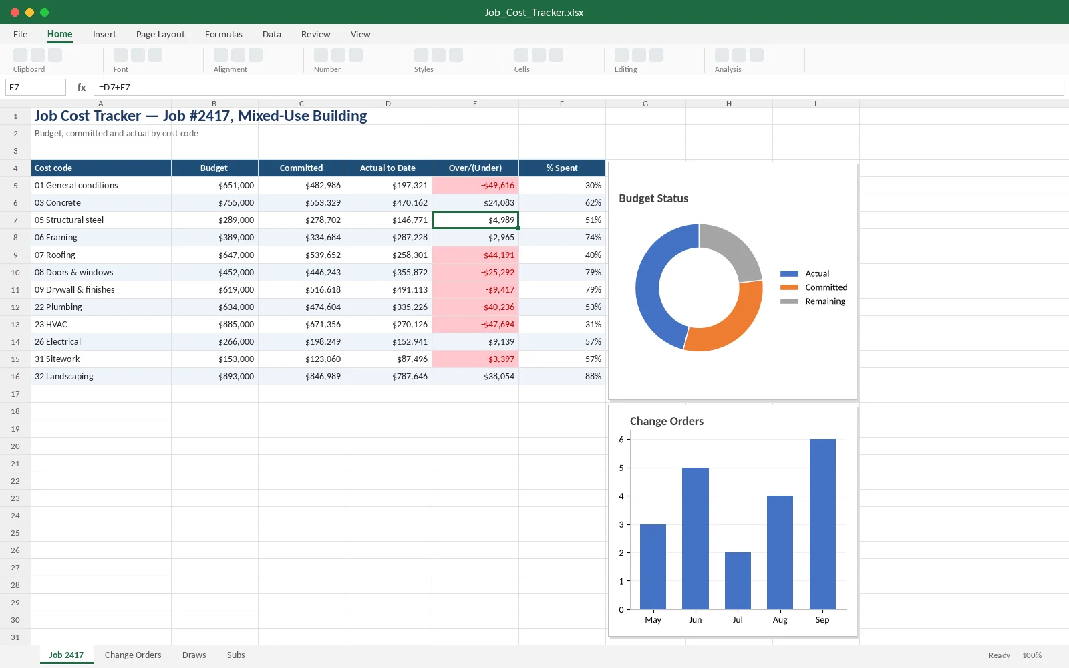Click the % Spent header cell

pos(562,168)
